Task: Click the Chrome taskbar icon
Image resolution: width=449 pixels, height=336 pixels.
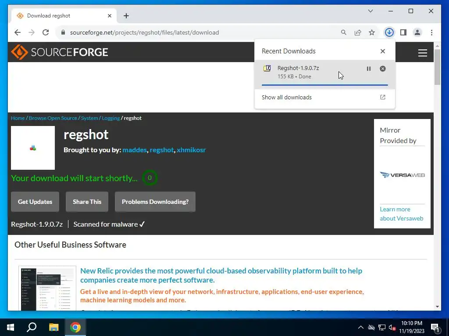Action: (x=75, y=327)
